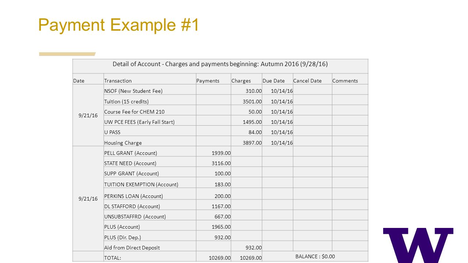Click the 10269.00 charges total
The height and width of the screenshot is (263, 468).
[x=251, y=258]
